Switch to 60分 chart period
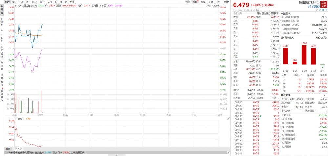 click(50, 2)
